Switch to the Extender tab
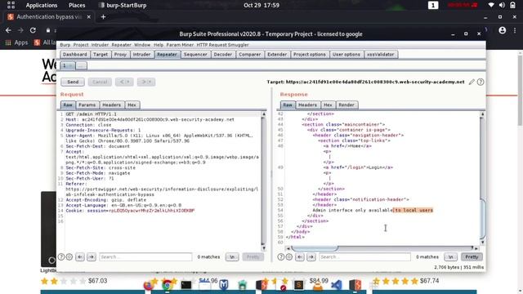Viewport: 523px width, 294px height. (x=277, y=55)
